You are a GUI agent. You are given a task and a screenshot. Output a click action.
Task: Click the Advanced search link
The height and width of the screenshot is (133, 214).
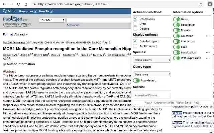coord(73,25)
